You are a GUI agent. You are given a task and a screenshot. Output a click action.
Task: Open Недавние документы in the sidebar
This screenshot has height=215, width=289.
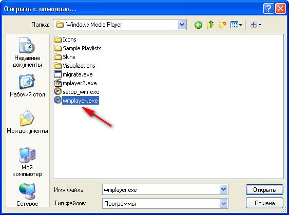[27, 52]
